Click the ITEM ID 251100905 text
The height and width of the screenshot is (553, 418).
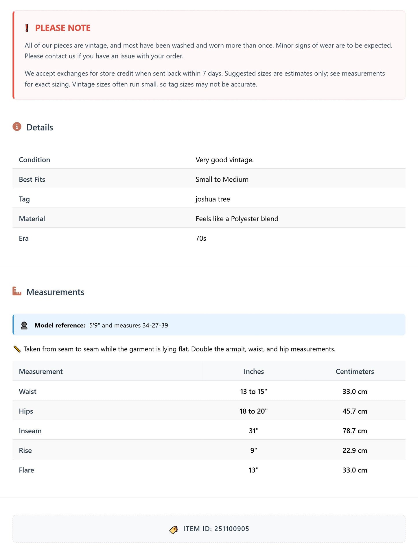[216, 529]
